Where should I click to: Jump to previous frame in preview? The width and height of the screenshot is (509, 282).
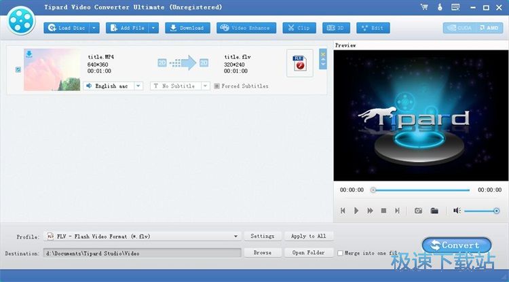[x=343, y=211]
